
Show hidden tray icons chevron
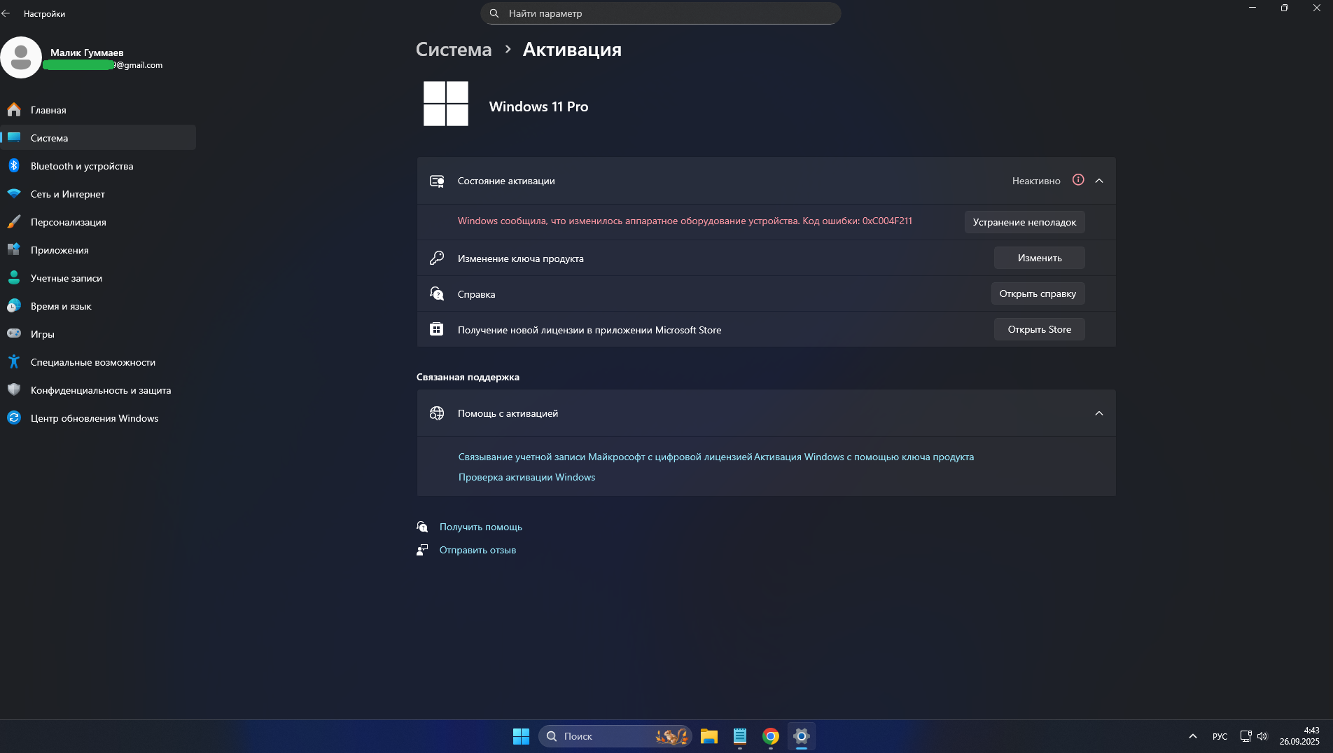(1193, 736)
